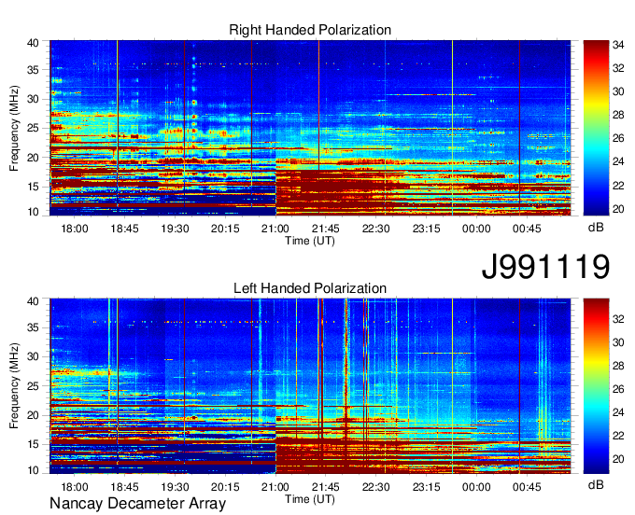Click the 21:00 tick label of upper plot
Image resolution: width=635 pixels, height=515 pixels.
pos(275,229)
